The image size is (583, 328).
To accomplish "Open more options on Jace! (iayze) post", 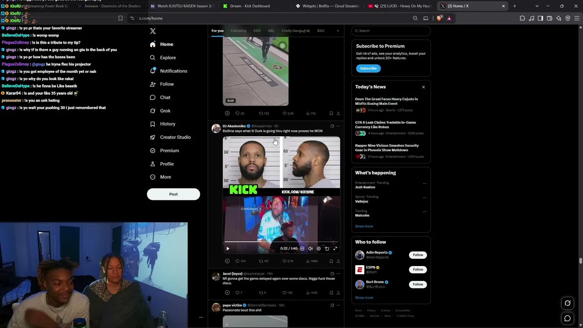I will click(x=338, y=274).
